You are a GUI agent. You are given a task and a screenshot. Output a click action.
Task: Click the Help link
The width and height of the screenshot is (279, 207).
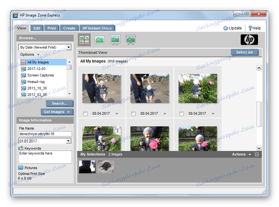click(x=257, y=28)
